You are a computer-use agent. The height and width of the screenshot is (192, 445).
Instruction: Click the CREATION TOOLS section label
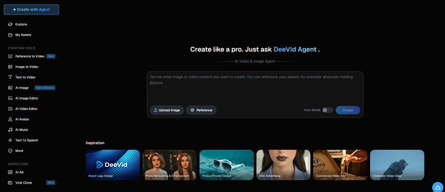tap(22, 48)
